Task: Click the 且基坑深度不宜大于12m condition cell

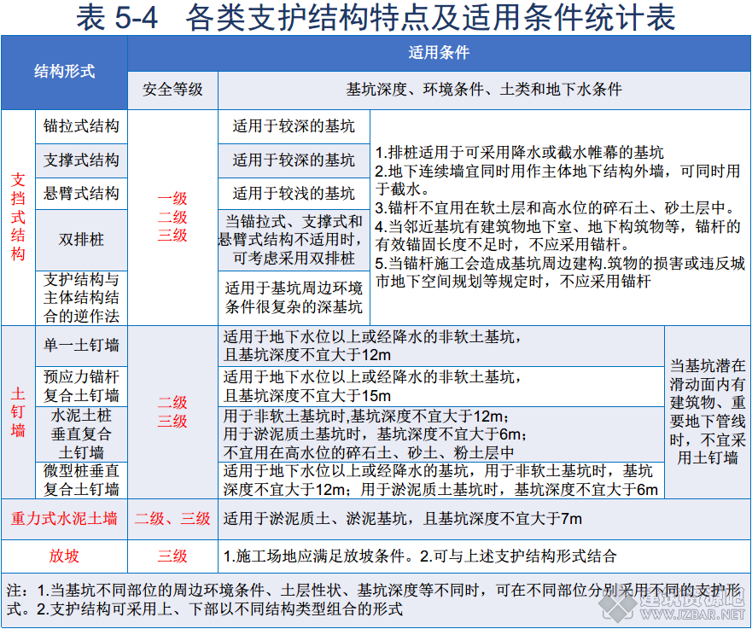Action: coord(441,347)
